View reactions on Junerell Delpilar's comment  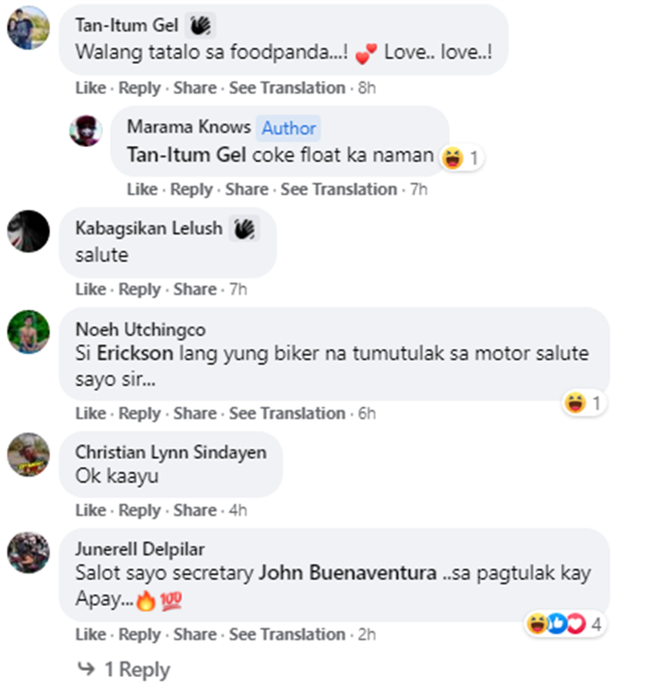point(565,624)
